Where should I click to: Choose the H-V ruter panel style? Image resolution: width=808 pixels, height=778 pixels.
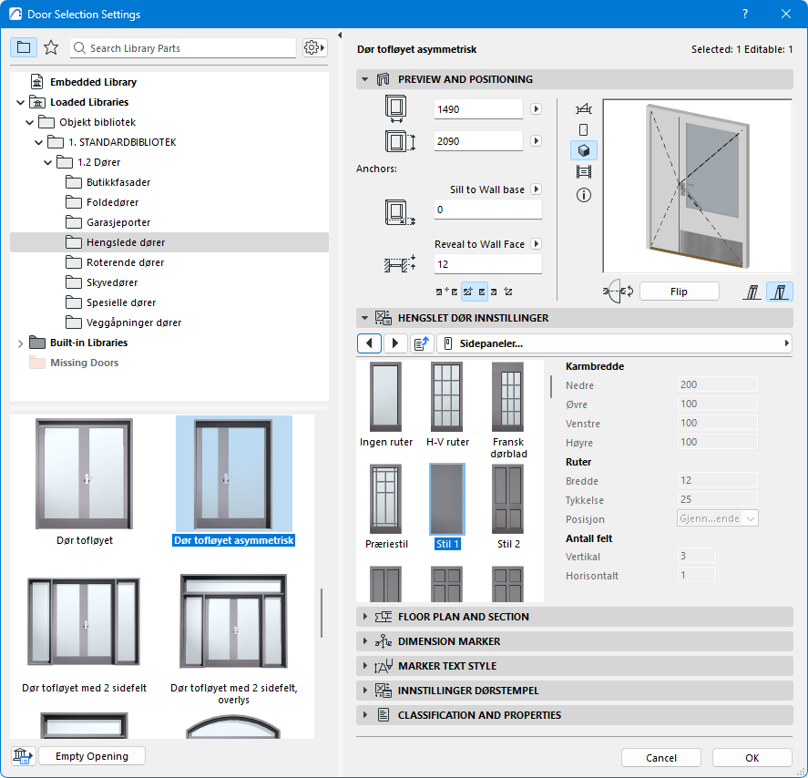(447, 397)
